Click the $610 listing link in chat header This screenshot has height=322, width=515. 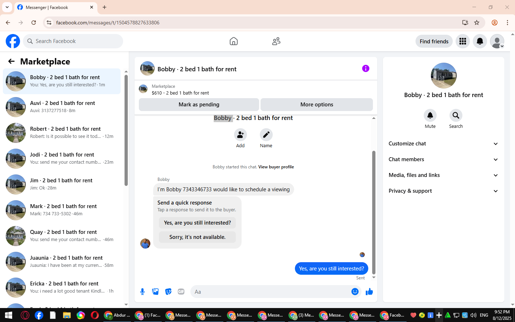coord(180,93)
